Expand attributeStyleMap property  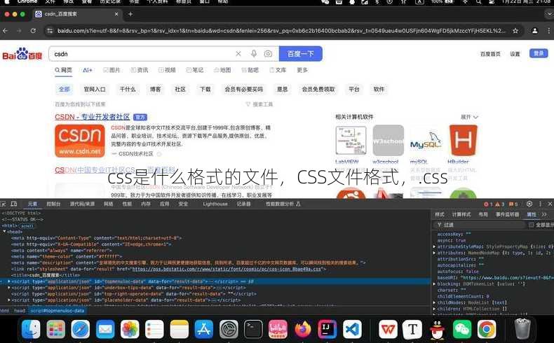pos(435,247)
